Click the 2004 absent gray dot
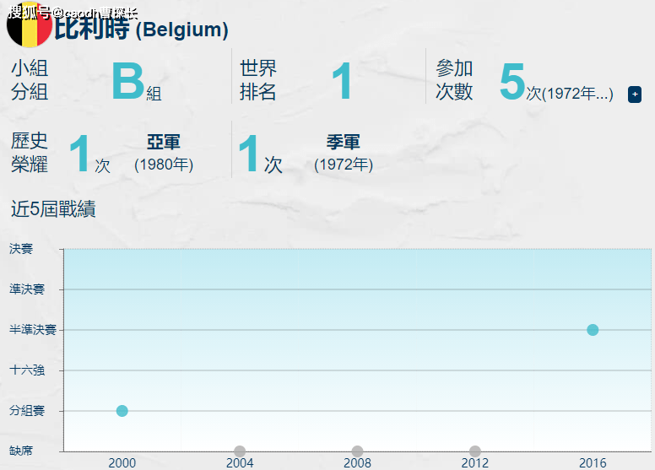655x470 pixels. [x=240, y=451]
